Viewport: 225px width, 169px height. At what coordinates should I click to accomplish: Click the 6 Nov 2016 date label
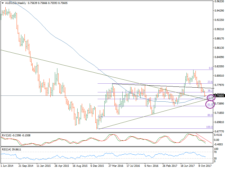151,166
